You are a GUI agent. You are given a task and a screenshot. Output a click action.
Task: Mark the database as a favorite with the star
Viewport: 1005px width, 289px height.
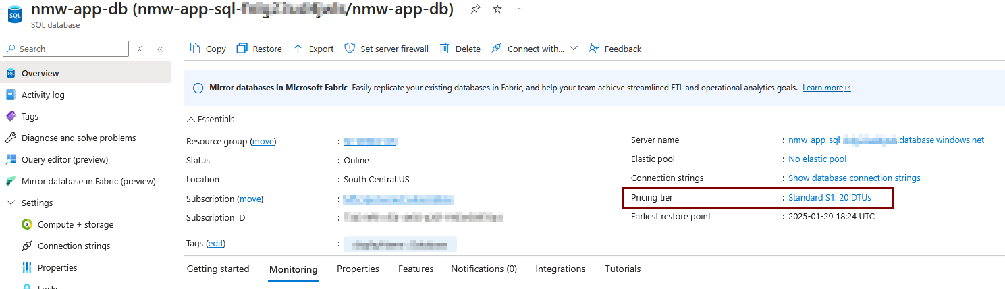tap(497, 9)
